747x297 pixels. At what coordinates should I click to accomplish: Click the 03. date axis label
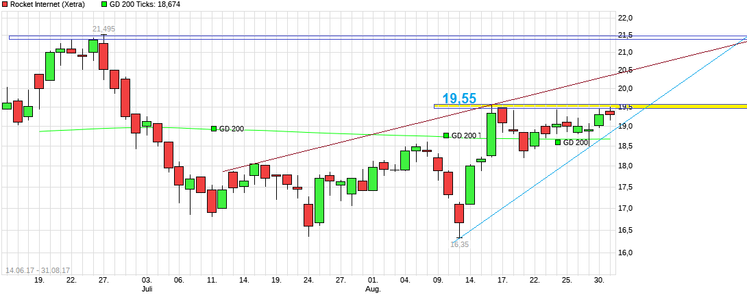[x=147, y=281]
